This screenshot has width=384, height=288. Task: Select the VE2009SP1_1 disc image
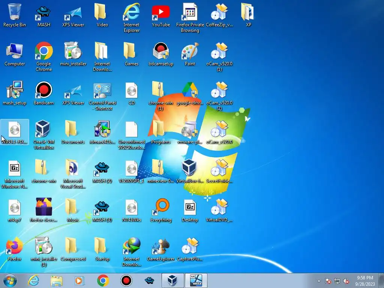point(132,171)
